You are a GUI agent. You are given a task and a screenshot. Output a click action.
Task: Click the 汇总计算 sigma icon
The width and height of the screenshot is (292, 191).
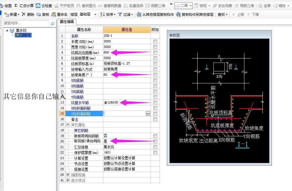point(16,6)
